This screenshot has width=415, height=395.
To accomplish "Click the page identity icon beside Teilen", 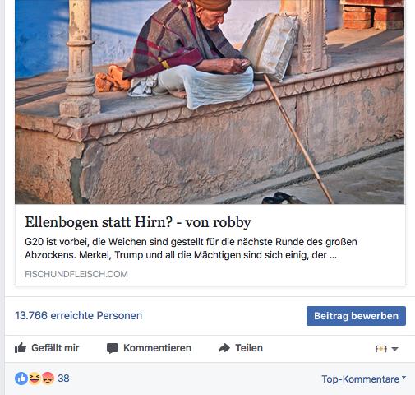I will tap(380, 349).
